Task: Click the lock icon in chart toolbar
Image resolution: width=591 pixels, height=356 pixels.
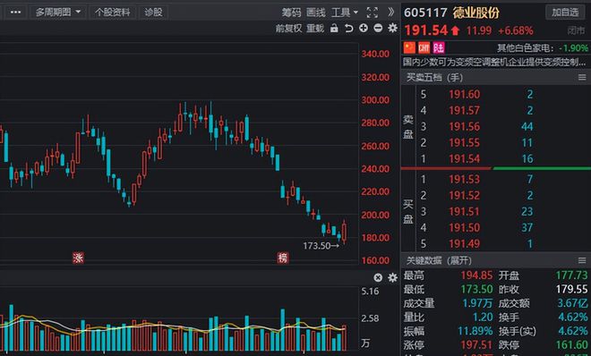Action: click(334, 29)
